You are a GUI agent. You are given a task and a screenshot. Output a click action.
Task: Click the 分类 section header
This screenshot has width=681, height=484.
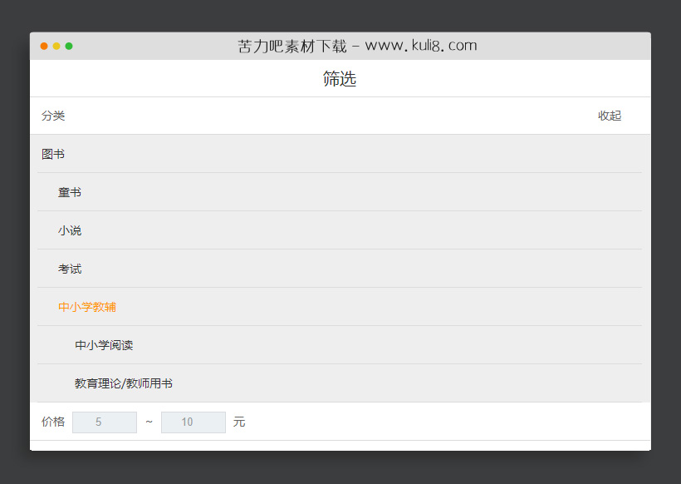point(53,116)
